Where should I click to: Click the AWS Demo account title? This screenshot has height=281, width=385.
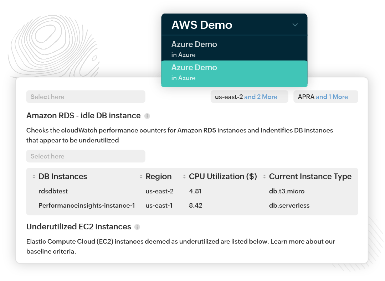coord(202,25)
